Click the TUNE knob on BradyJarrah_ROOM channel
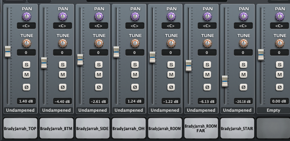The width and height of the screenshot is (290, 141). [x=171, y=43]
